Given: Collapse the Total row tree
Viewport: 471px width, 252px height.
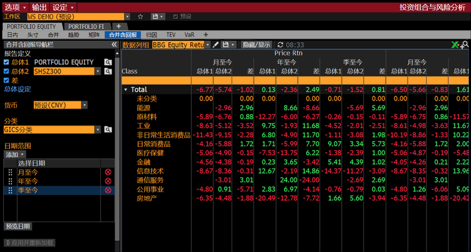Looking at the screenshot, I should tap(126, 90).
